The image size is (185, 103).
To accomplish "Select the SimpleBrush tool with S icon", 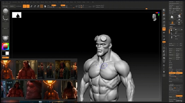I will [172, 23].
